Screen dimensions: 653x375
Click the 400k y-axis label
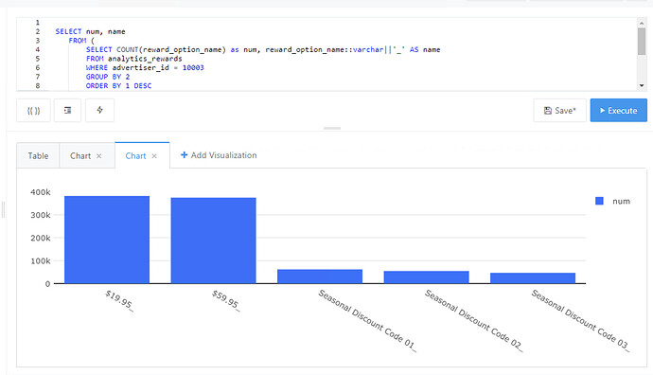click(x=41, y=192)
